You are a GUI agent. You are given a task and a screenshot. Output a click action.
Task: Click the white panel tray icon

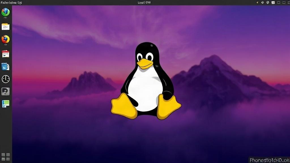[273, 3]
